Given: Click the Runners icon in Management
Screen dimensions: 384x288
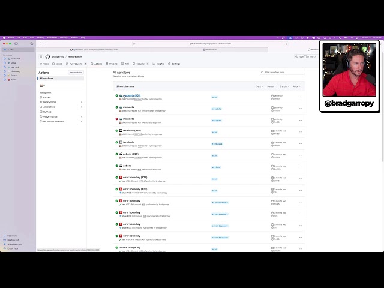Looking at the screenshot, I should [41, 112].
